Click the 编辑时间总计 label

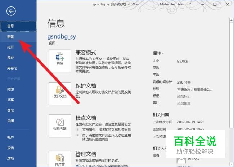pyautogui.click(x=162, y=82)
